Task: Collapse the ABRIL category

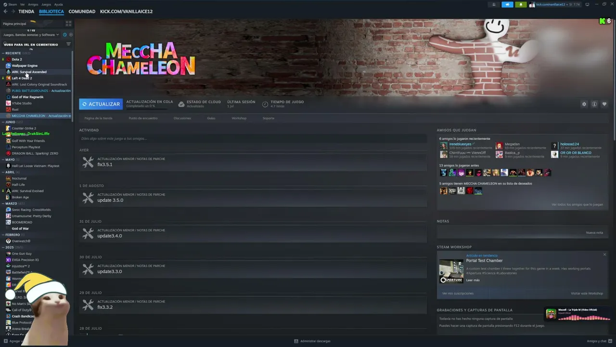Action: tap(3, 172)
